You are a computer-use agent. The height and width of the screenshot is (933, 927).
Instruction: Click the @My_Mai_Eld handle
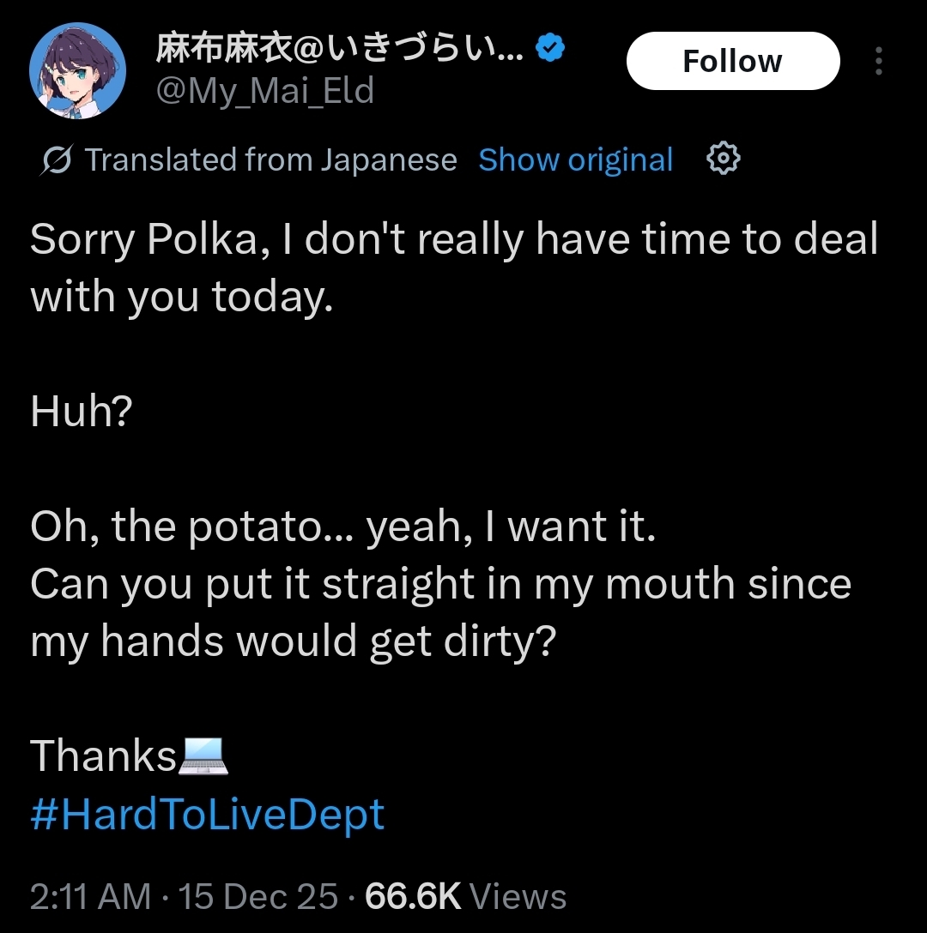pyautogui.click(x=264, y=90)
